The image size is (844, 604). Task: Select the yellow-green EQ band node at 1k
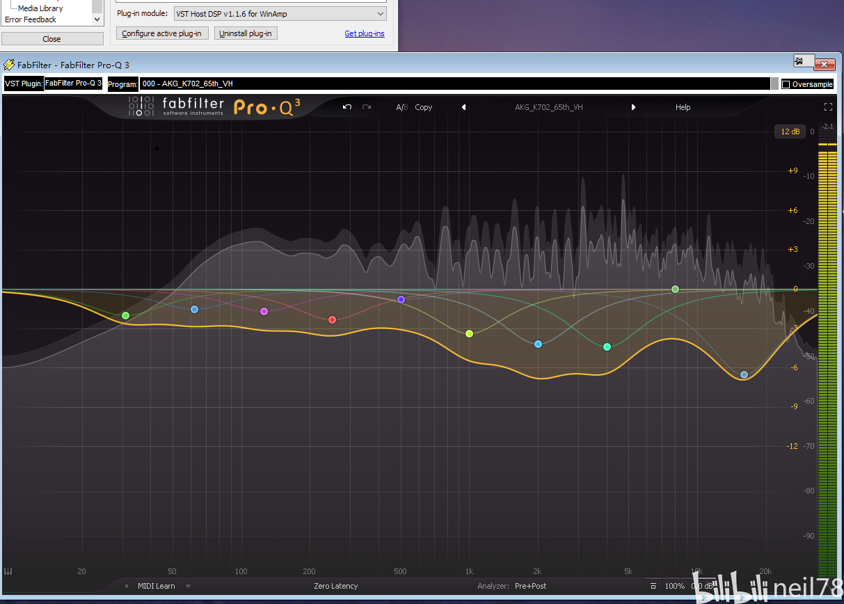click(469, 334)
